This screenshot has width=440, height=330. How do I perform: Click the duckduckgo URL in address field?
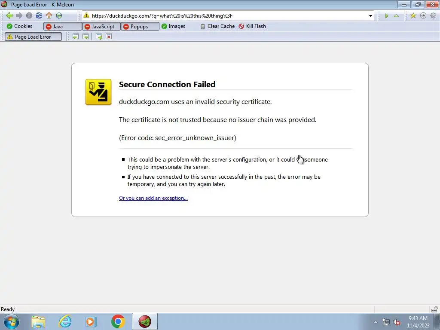coord(162,16)
